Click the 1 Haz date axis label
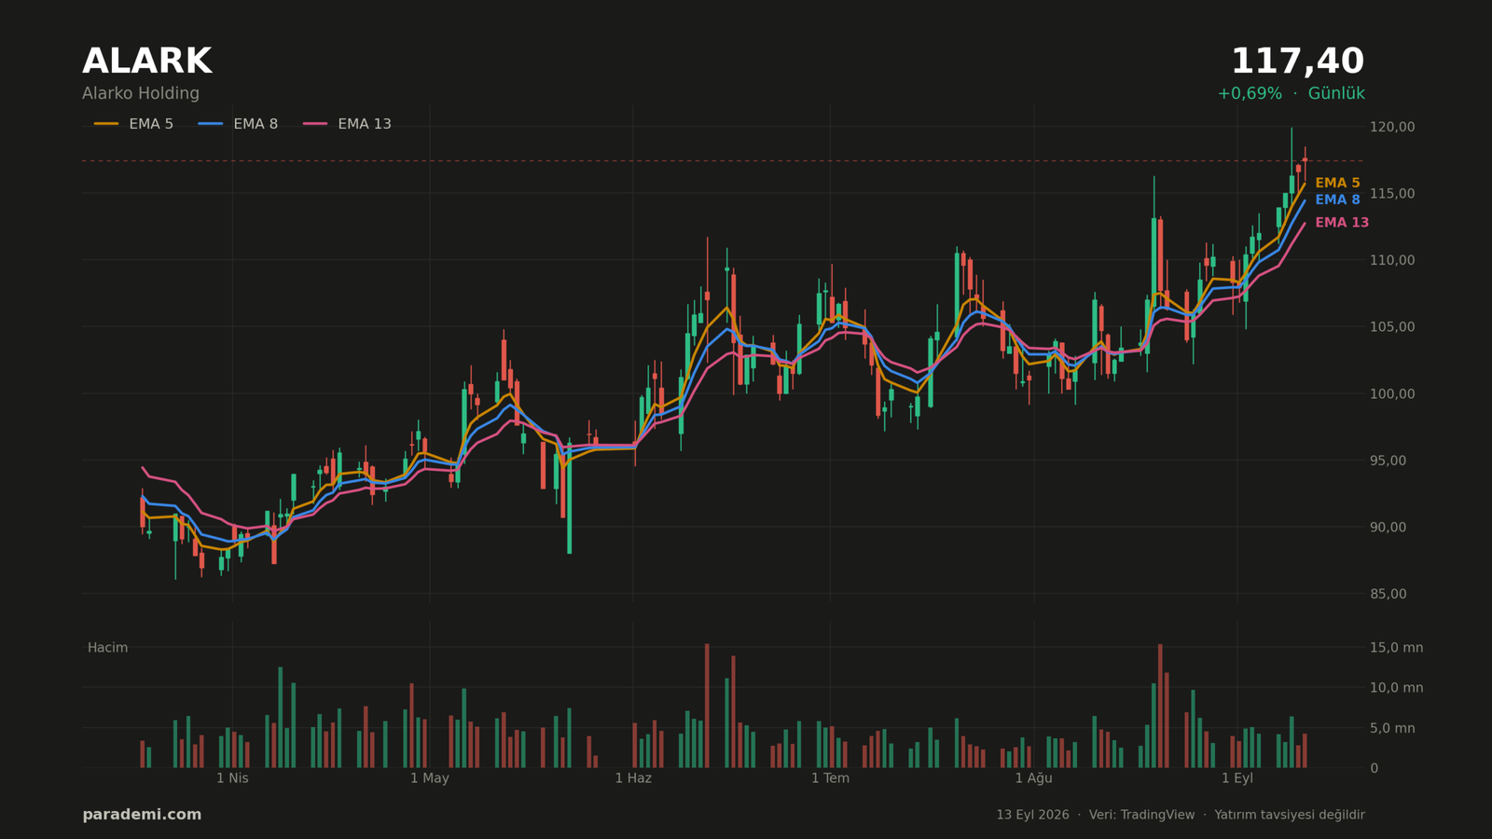Screen dimensions: 1492x839 633,778
